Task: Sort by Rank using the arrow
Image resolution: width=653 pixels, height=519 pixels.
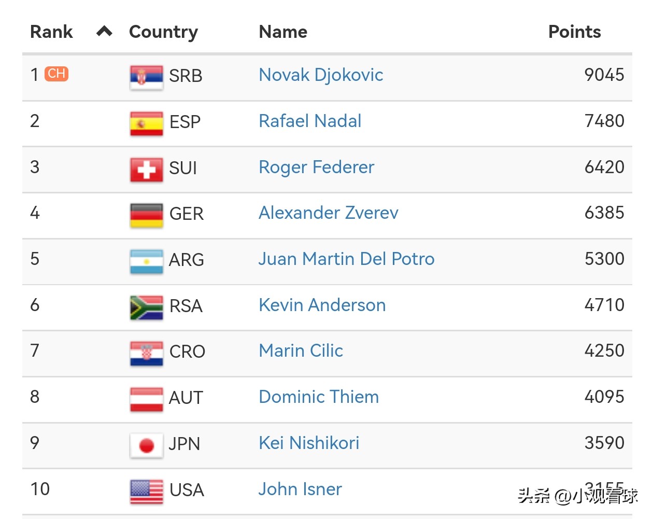Action: click(x=104, y=32)
